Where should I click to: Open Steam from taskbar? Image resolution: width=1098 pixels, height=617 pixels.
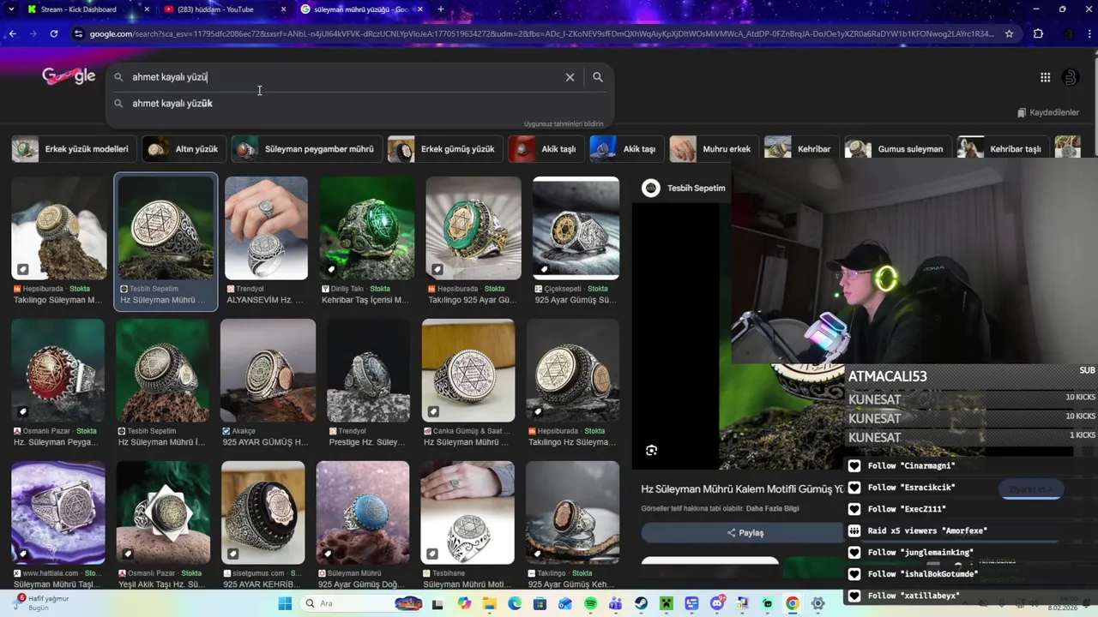click(641, 603)
